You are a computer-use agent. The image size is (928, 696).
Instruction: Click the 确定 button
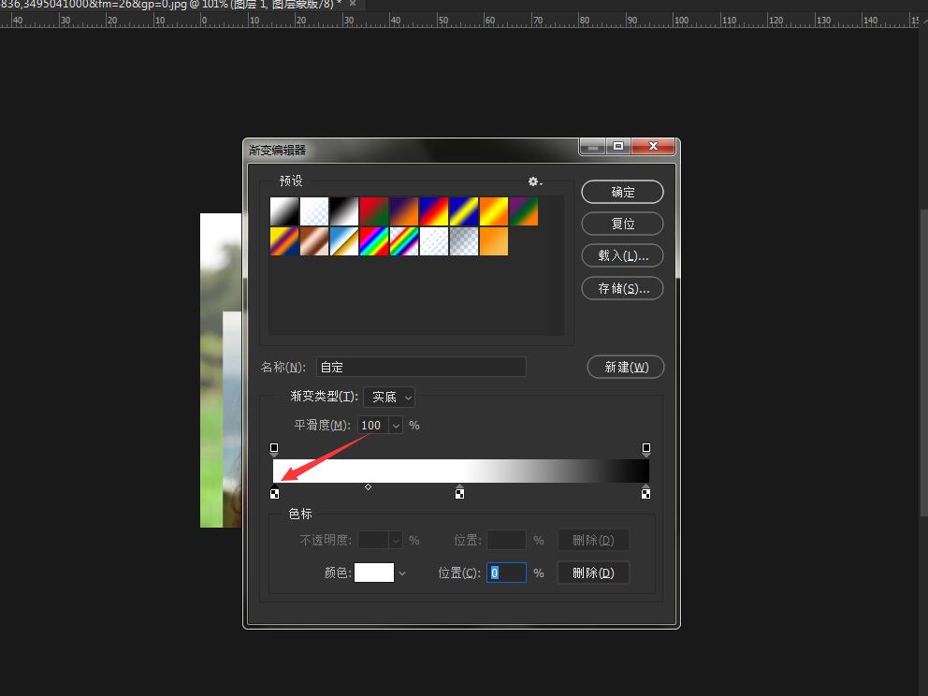(622, 192)
